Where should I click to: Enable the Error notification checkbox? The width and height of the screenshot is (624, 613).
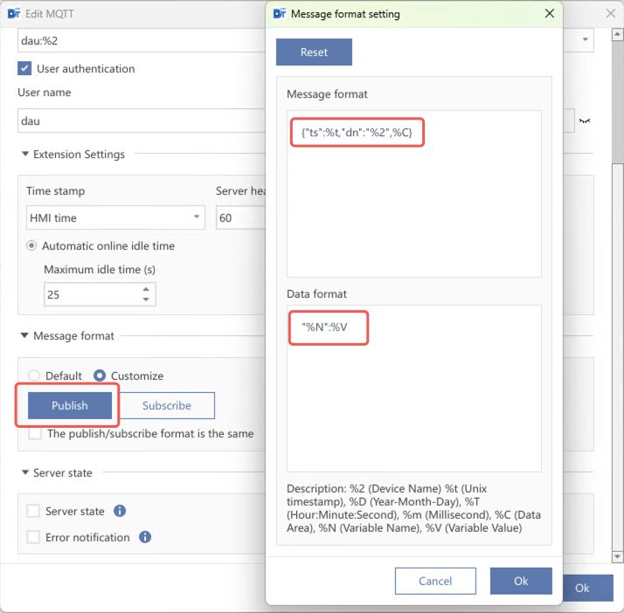point(33,538)
